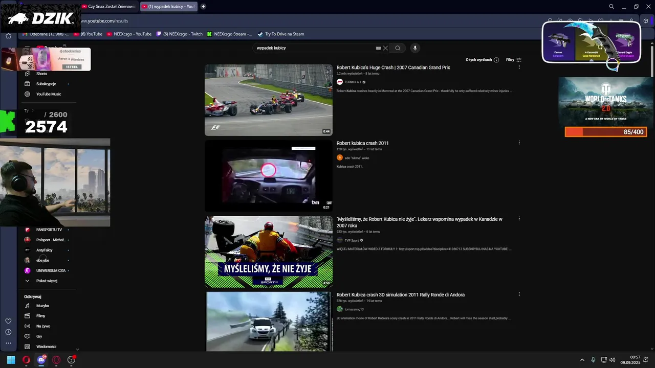The width and height of the screenshot is (655, 368).
Task: Open title 'Robert kubica crash 2011'
Action: (362, 143)
